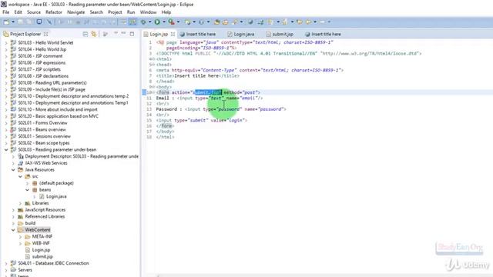Collapse the Java Resources folder
This screenshot has height=277, width=493.
(x=13, y=170)
